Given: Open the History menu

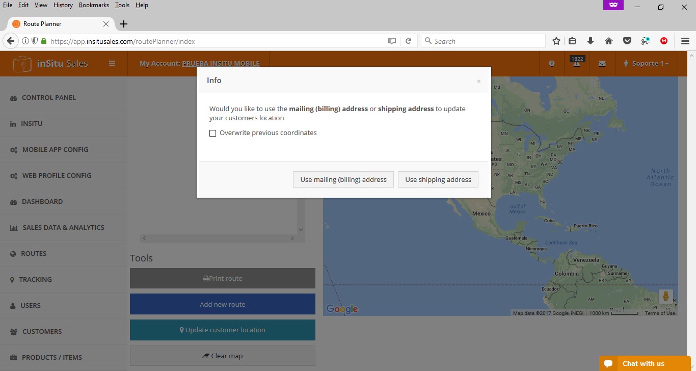Looking at the screenshot, I should (63, 5).
